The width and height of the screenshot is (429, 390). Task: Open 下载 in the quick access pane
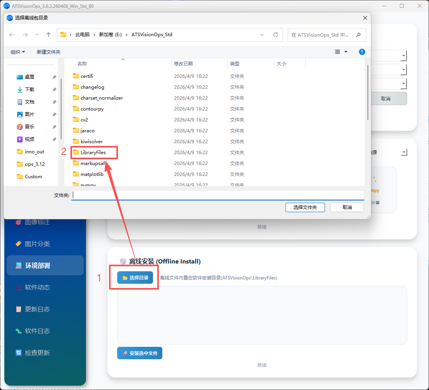pyautogui.click(x=30, y=90)
